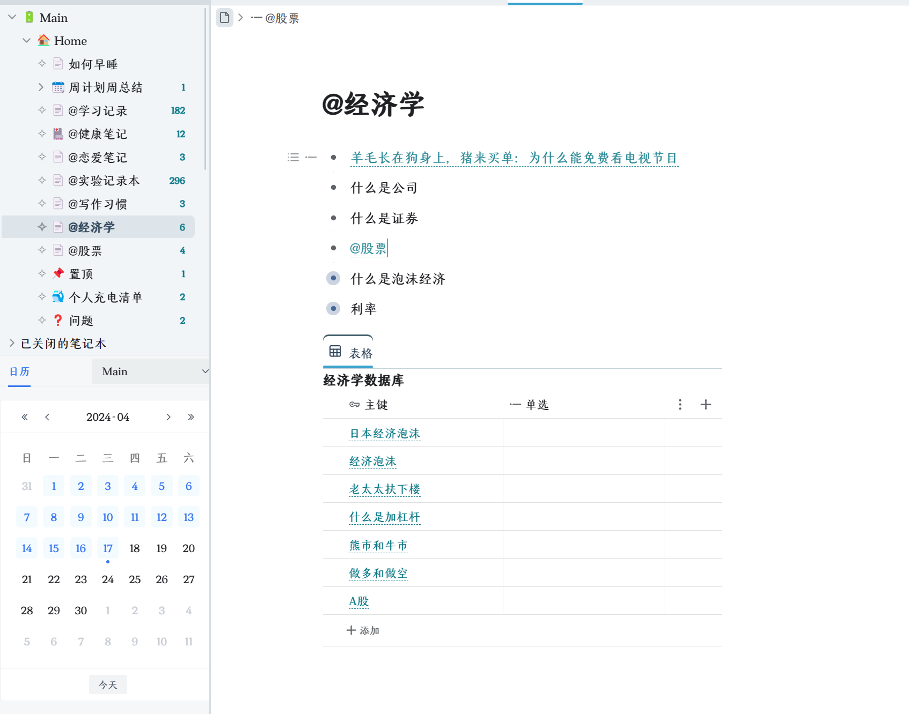
Task: Go to next month in calendar
Action: pyautogui.click(x=168, y=417)
